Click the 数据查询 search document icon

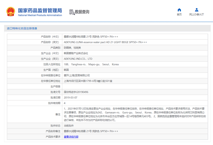(x=72, y=12)
